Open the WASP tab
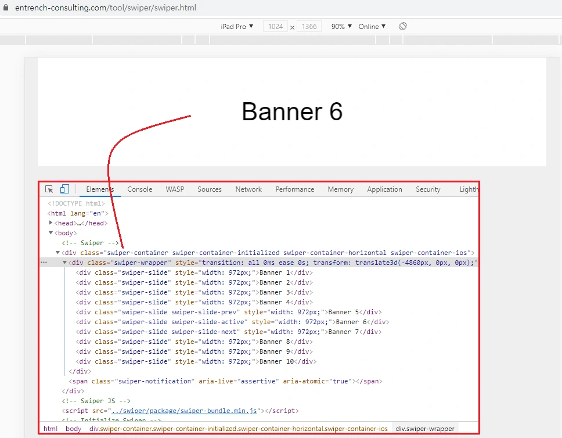The width and height of the screenshot is (562, 438). tap(175, 189)
